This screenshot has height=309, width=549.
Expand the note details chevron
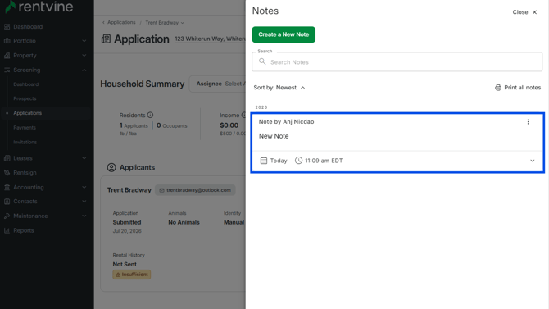click(532, 161)
